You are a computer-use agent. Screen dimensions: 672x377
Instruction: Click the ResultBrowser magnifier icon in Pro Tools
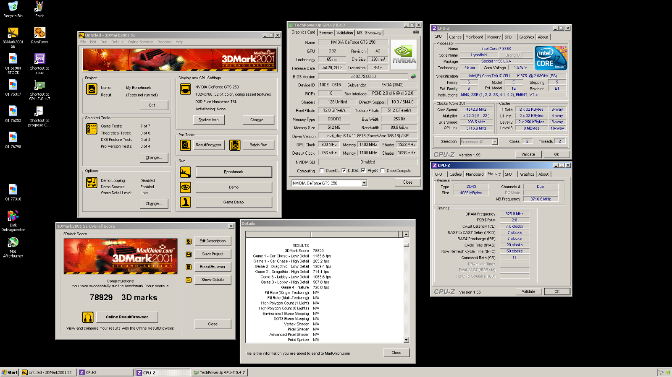185,145
